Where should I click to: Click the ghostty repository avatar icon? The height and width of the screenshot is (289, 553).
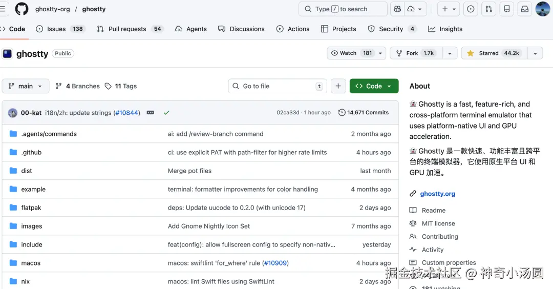pyautogui.click(x=7, y=54)
